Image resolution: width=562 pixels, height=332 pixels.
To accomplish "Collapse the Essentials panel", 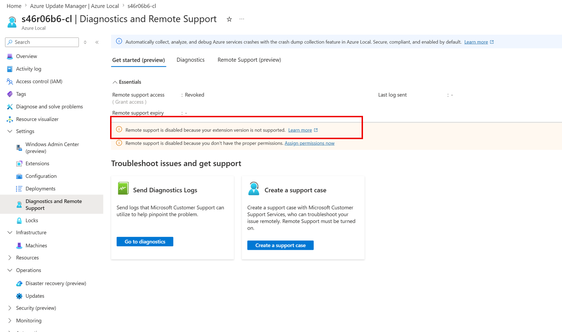I will coord(115,82).
